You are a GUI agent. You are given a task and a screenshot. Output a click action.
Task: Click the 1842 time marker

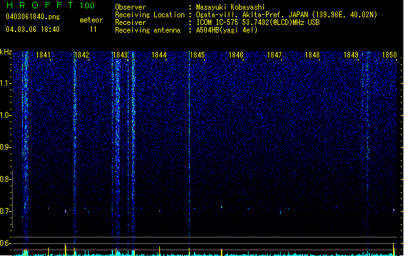(82, 55)
